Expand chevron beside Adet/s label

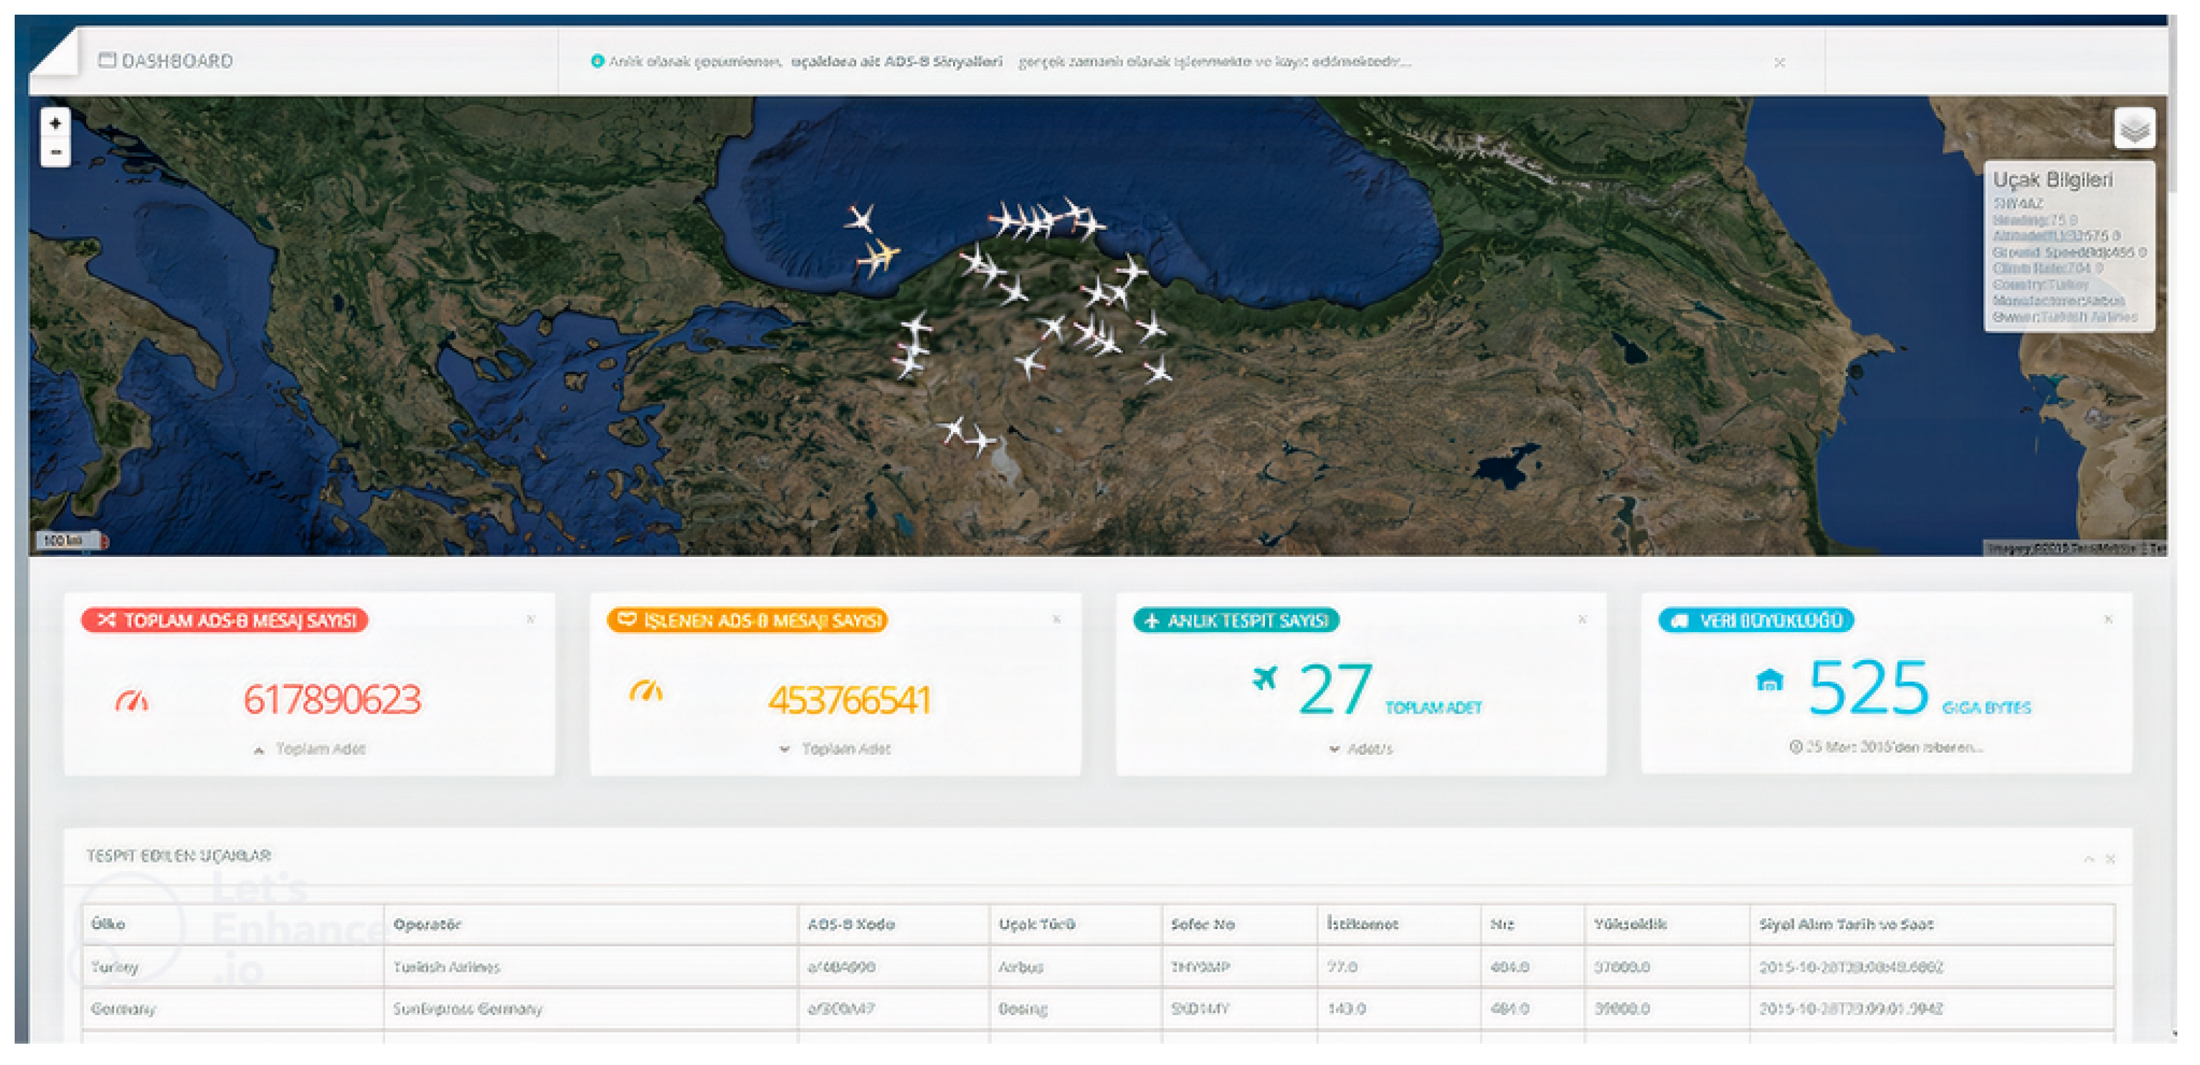coord(1334,750)
